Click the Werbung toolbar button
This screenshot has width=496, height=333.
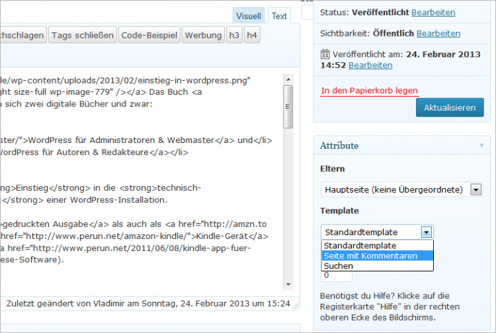[203, 35]
